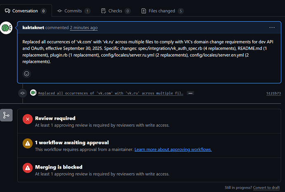Click kaktaknet's brain avatar beside the comment
285x192 pixels.
pyautogui.click(x=6, y=28)
